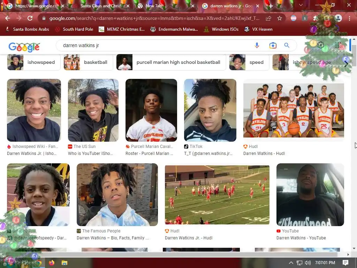Start voice search with microphone icon
The width and height of the screenshot is (357, 268).
coord(257,45)
